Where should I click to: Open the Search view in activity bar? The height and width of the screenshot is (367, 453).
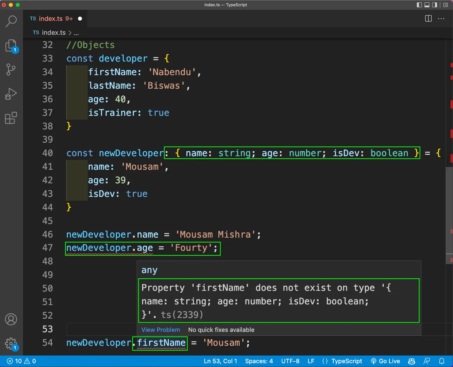[x=11, y=21]
